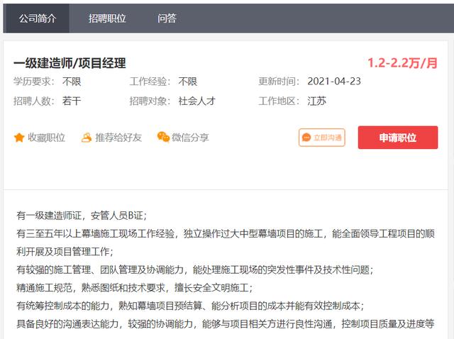
Task: Click the recommend-to-friend person icon
Action: (x=87, y=138)
